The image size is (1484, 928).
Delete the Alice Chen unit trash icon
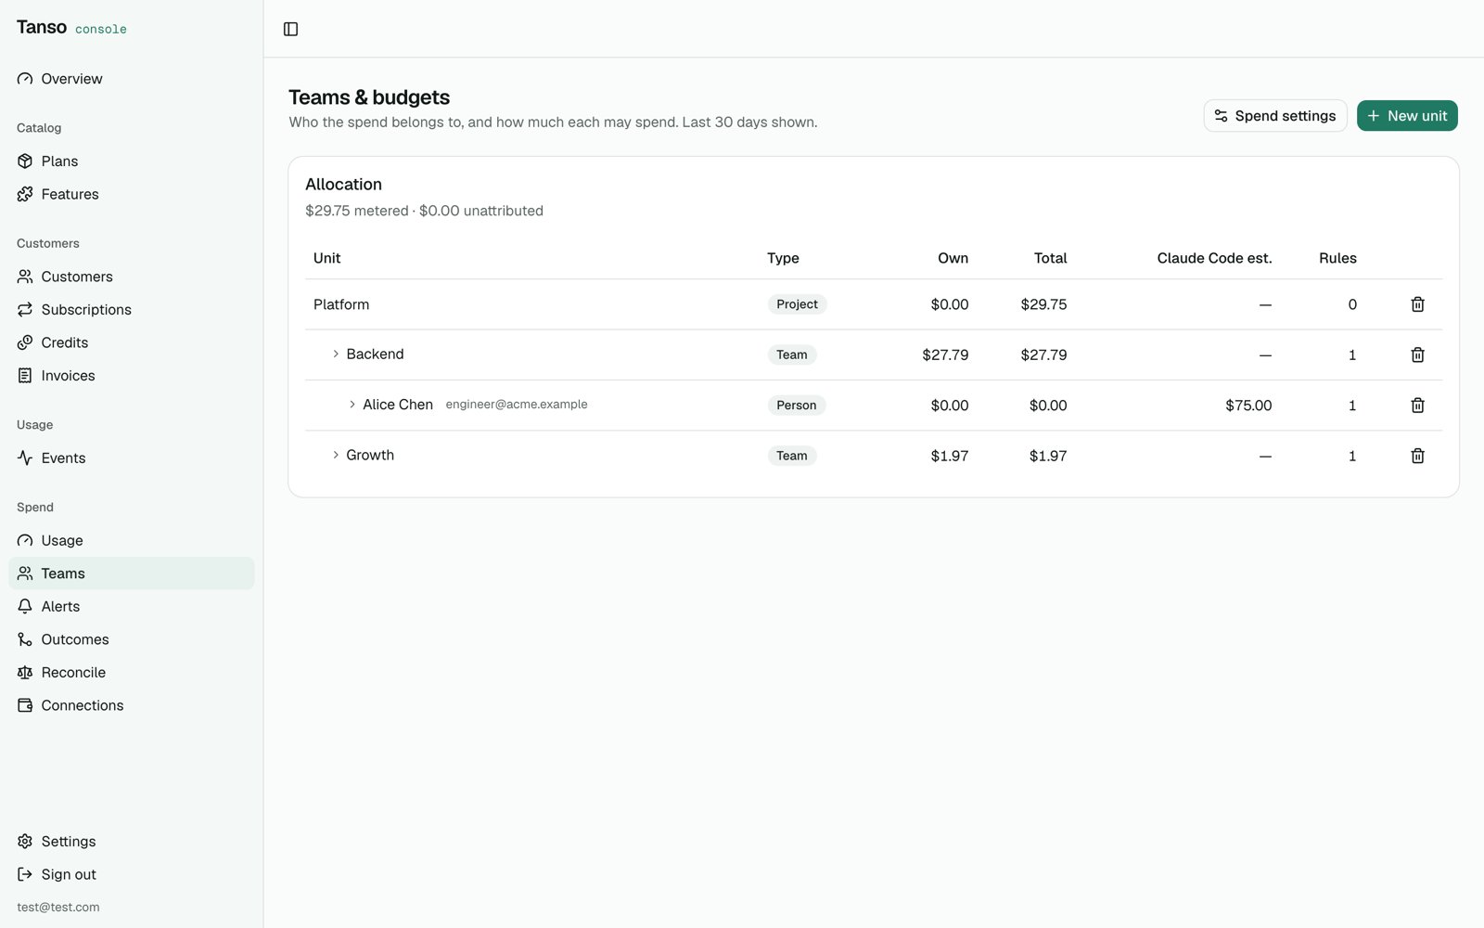[1417, 406]
